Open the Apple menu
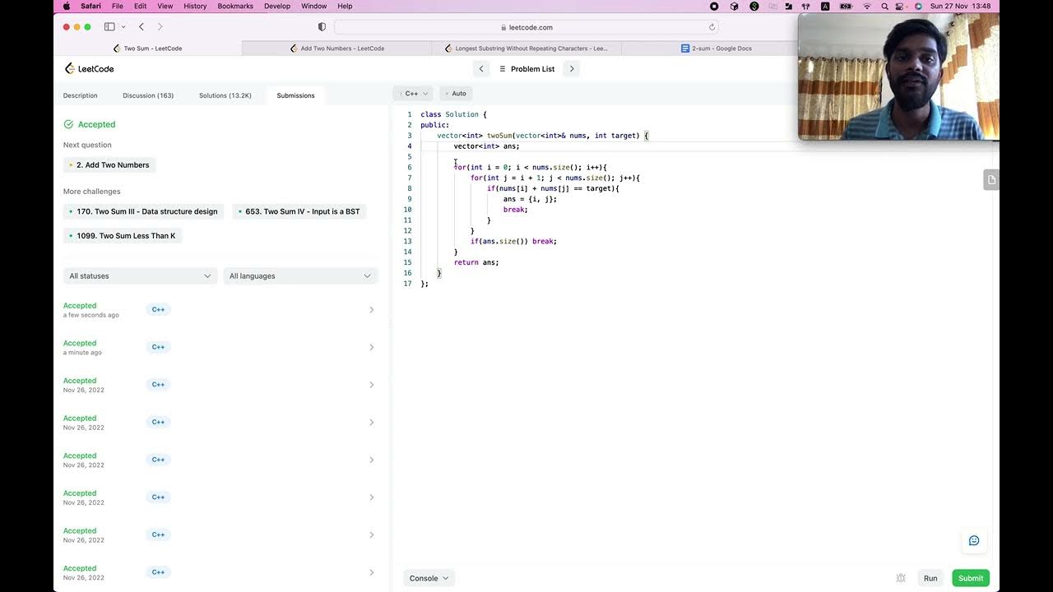 [x=67, y=6]
